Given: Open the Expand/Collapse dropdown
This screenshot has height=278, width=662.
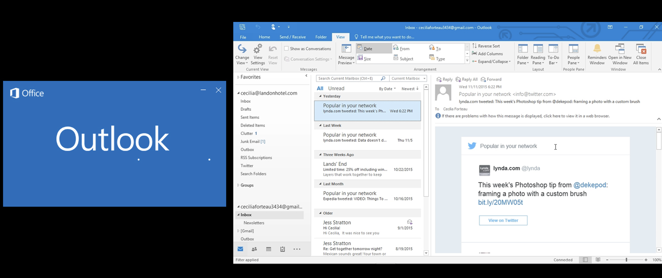Looking at the screenshot, I should point(491,62).
